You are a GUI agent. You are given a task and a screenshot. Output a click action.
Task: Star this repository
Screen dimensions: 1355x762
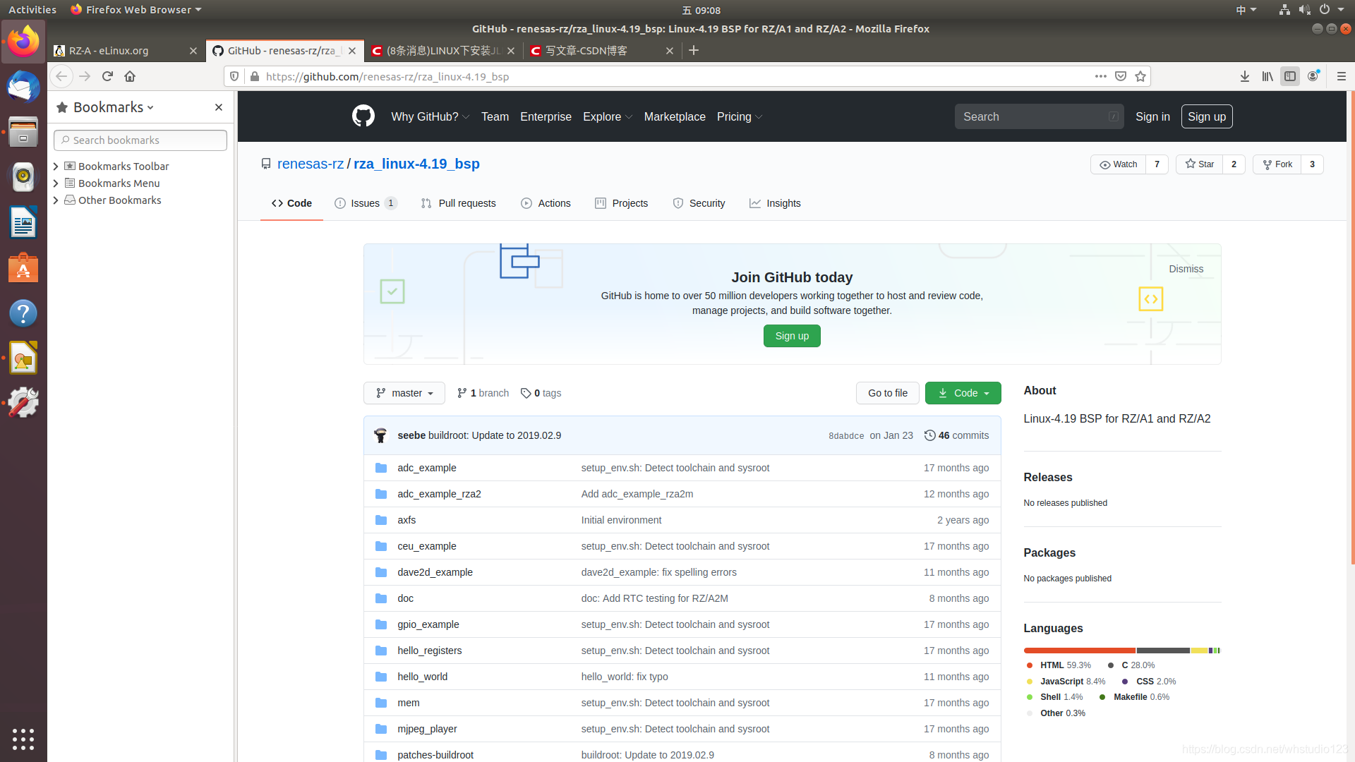tap(1200, 164)
